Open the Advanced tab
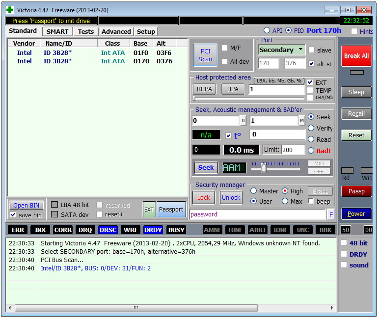 coord(116,31)
